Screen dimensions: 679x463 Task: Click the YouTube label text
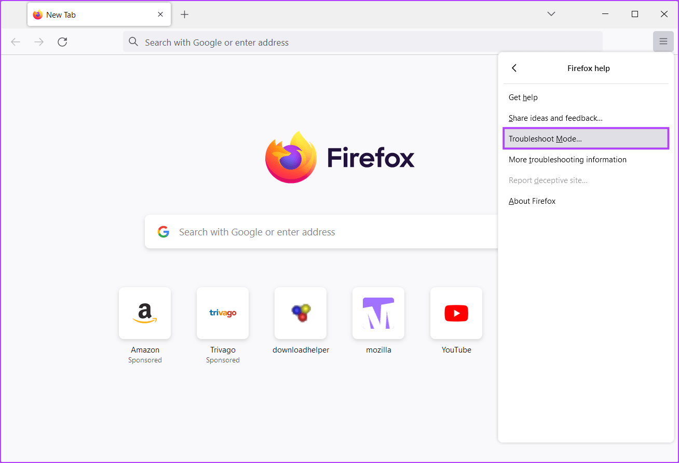tap(456, 350)
